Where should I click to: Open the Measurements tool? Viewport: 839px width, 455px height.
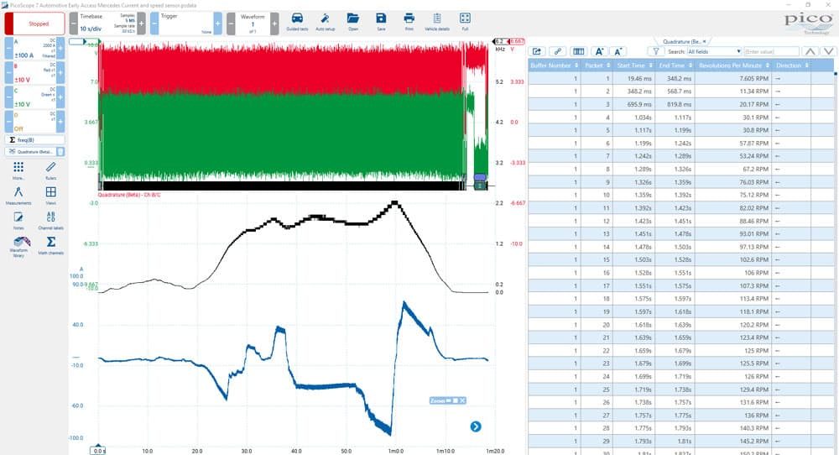point(18,196)
